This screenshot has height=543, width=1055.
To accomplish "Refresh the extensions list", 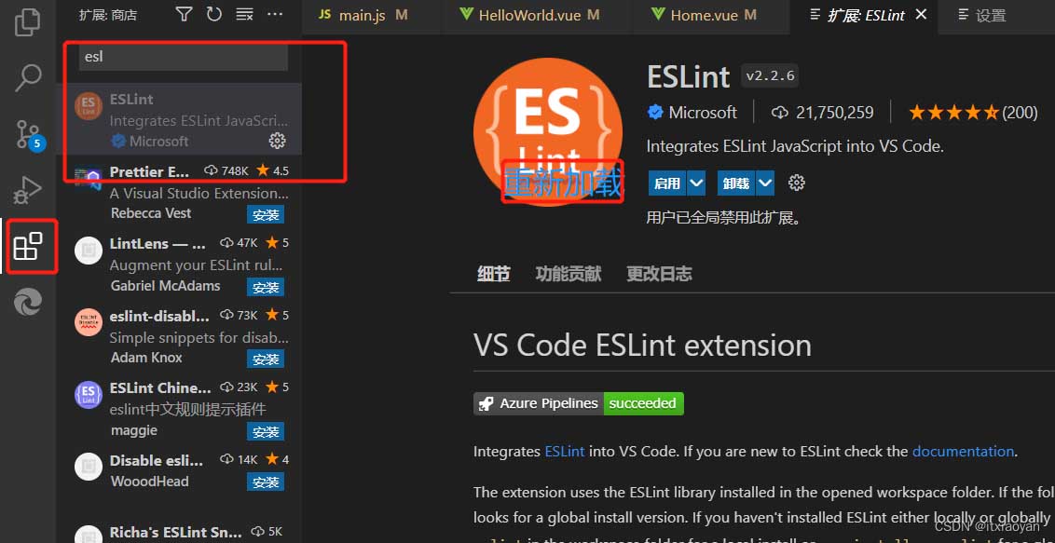I will click(213, 14).
